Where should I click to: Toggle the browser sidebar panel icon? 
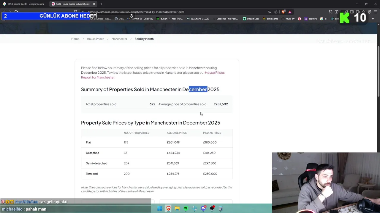352,12
